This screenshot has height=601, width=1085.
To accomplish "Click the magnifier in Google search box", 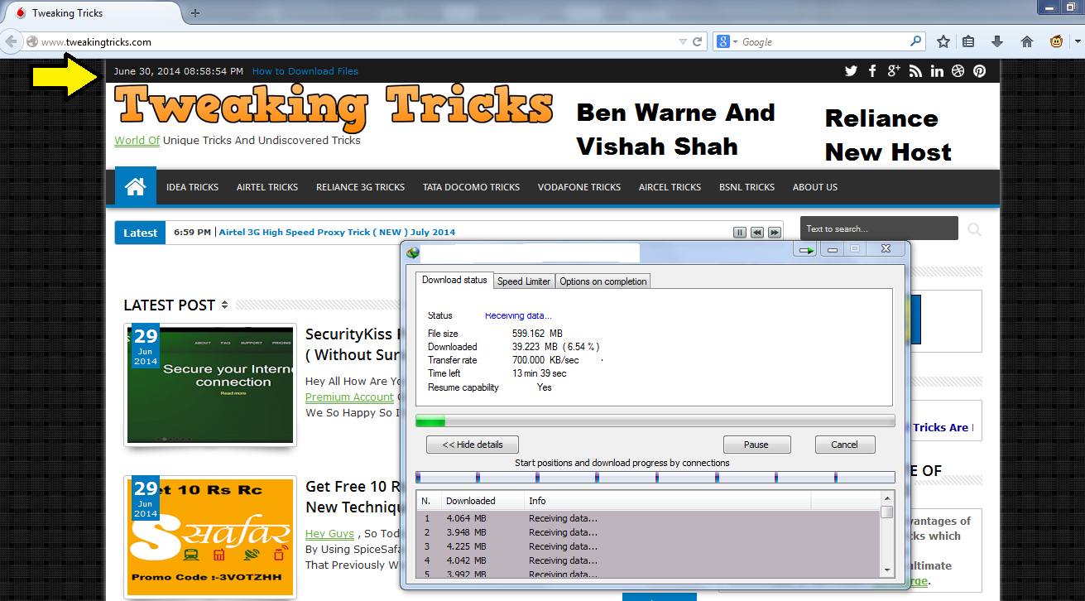I will click(915, 41).
